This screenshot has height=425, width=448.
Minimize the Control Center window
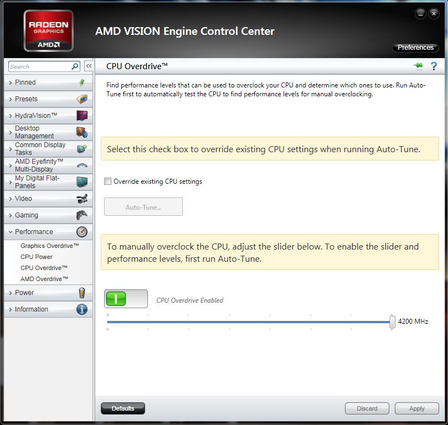point(420,13)
